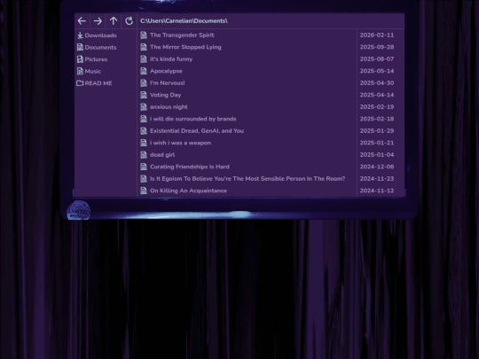Click the Pictures icon in sidebar
The width and height of the screenshot is (479, 359).
80,59
